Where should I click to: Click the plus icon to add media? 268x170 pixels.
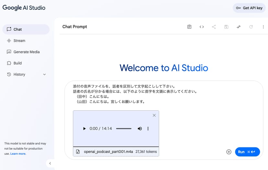229,152
